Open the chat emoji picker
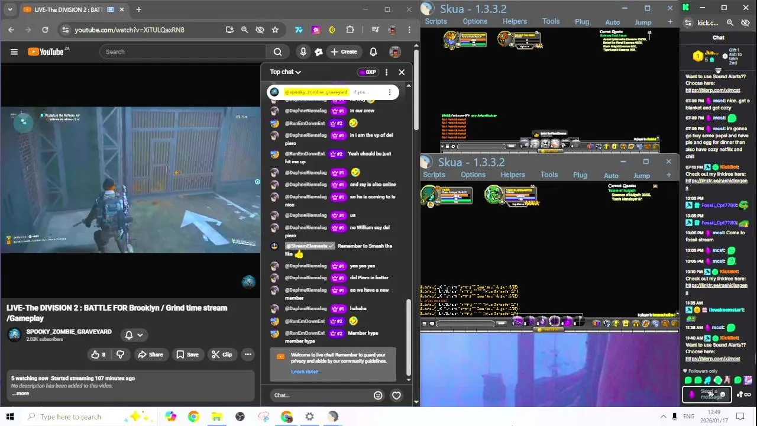 [378, 395]
